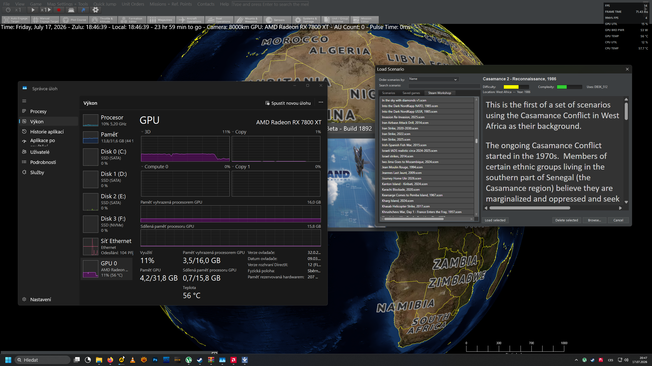The height and width of the screenshot is (366, 652).
Task: Switch to the Saved games tab
Action: (x=411, y=93)
